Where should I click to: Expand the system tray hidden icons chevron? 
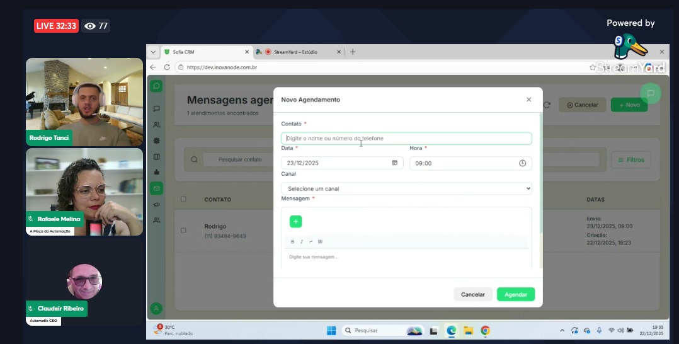[x=562, y=330]
